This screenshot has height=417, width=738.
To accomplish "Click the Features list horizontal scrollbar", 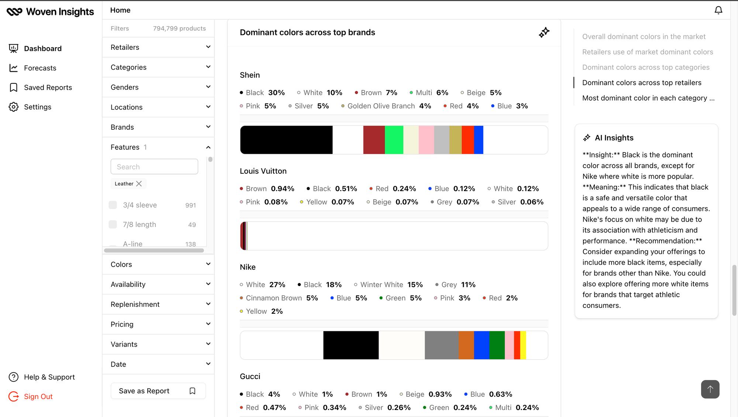I will coord(154,250).
